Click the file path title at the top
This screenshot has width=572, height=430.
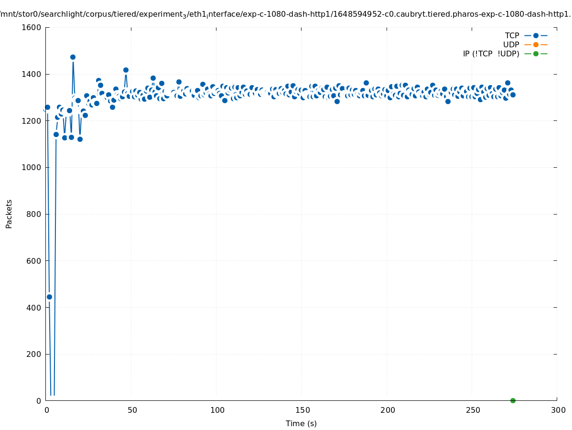[286, 14]
